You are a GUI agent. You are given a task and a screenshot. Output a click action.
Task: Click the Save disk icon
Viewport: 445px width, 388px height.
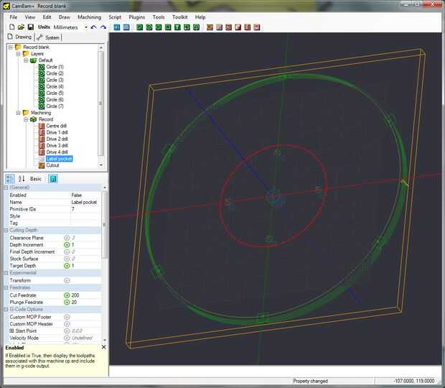click(x=31, y=27)
